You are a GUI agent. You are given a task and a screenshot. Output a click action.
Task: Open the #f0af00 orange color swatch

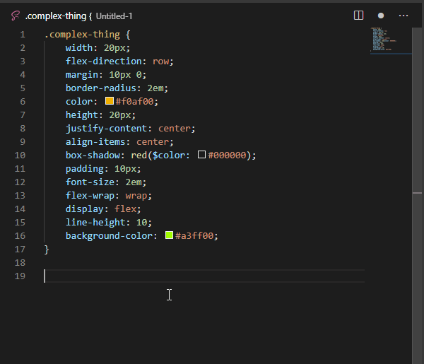pos(110,101)
